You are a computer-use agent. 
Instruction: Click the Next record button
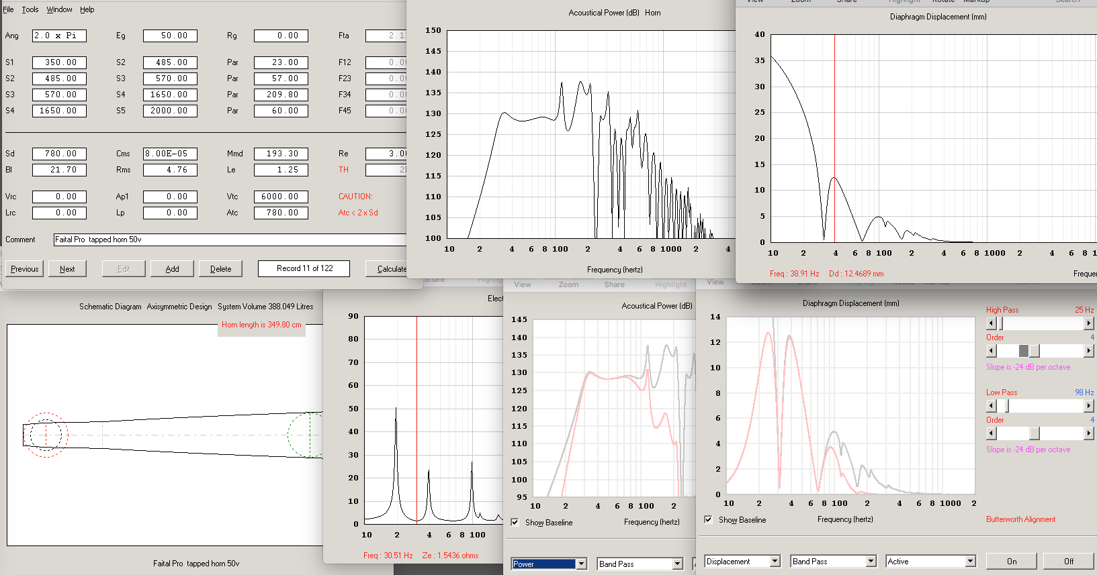pyautogui.click(x=67, y=268)
